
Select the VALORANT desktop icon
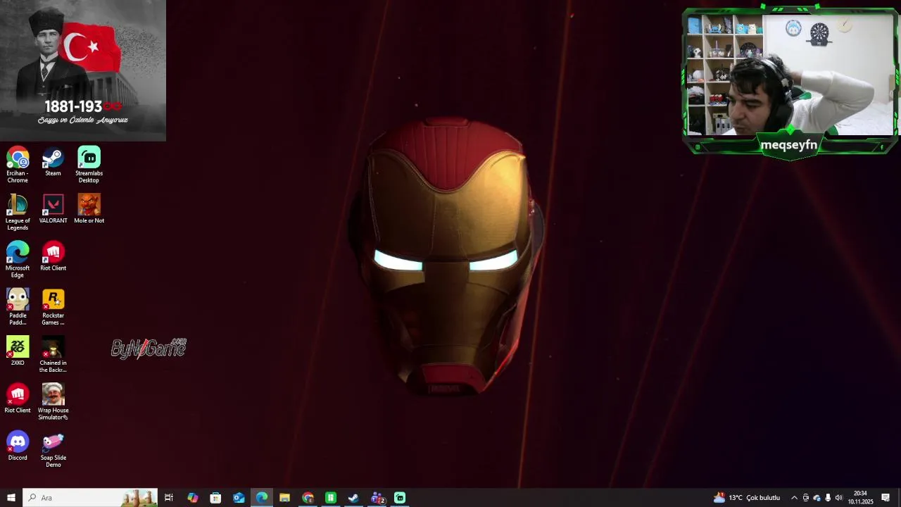tap(53, 209)
